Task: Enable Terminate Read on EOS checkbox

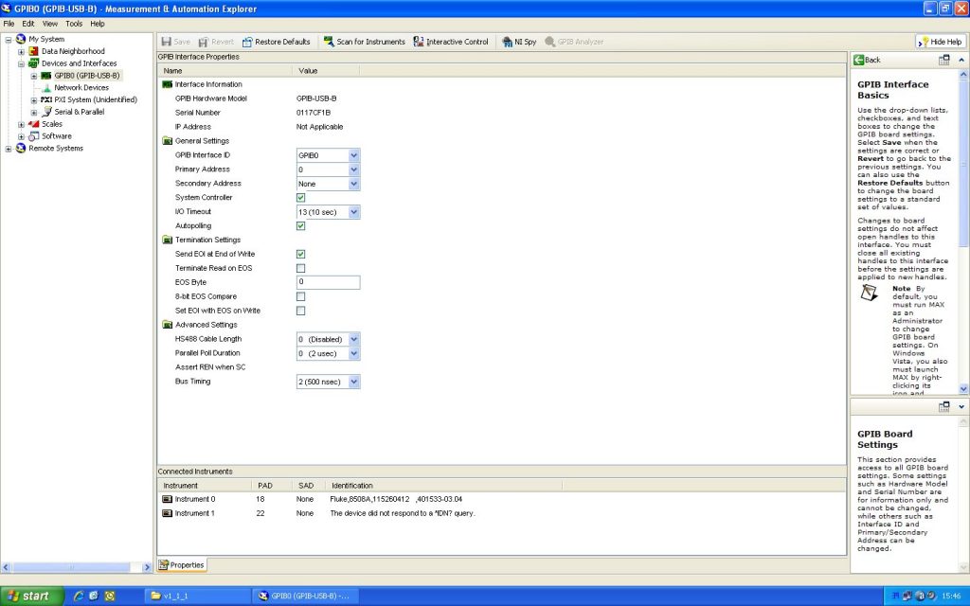Action: [x=301, y=268]
